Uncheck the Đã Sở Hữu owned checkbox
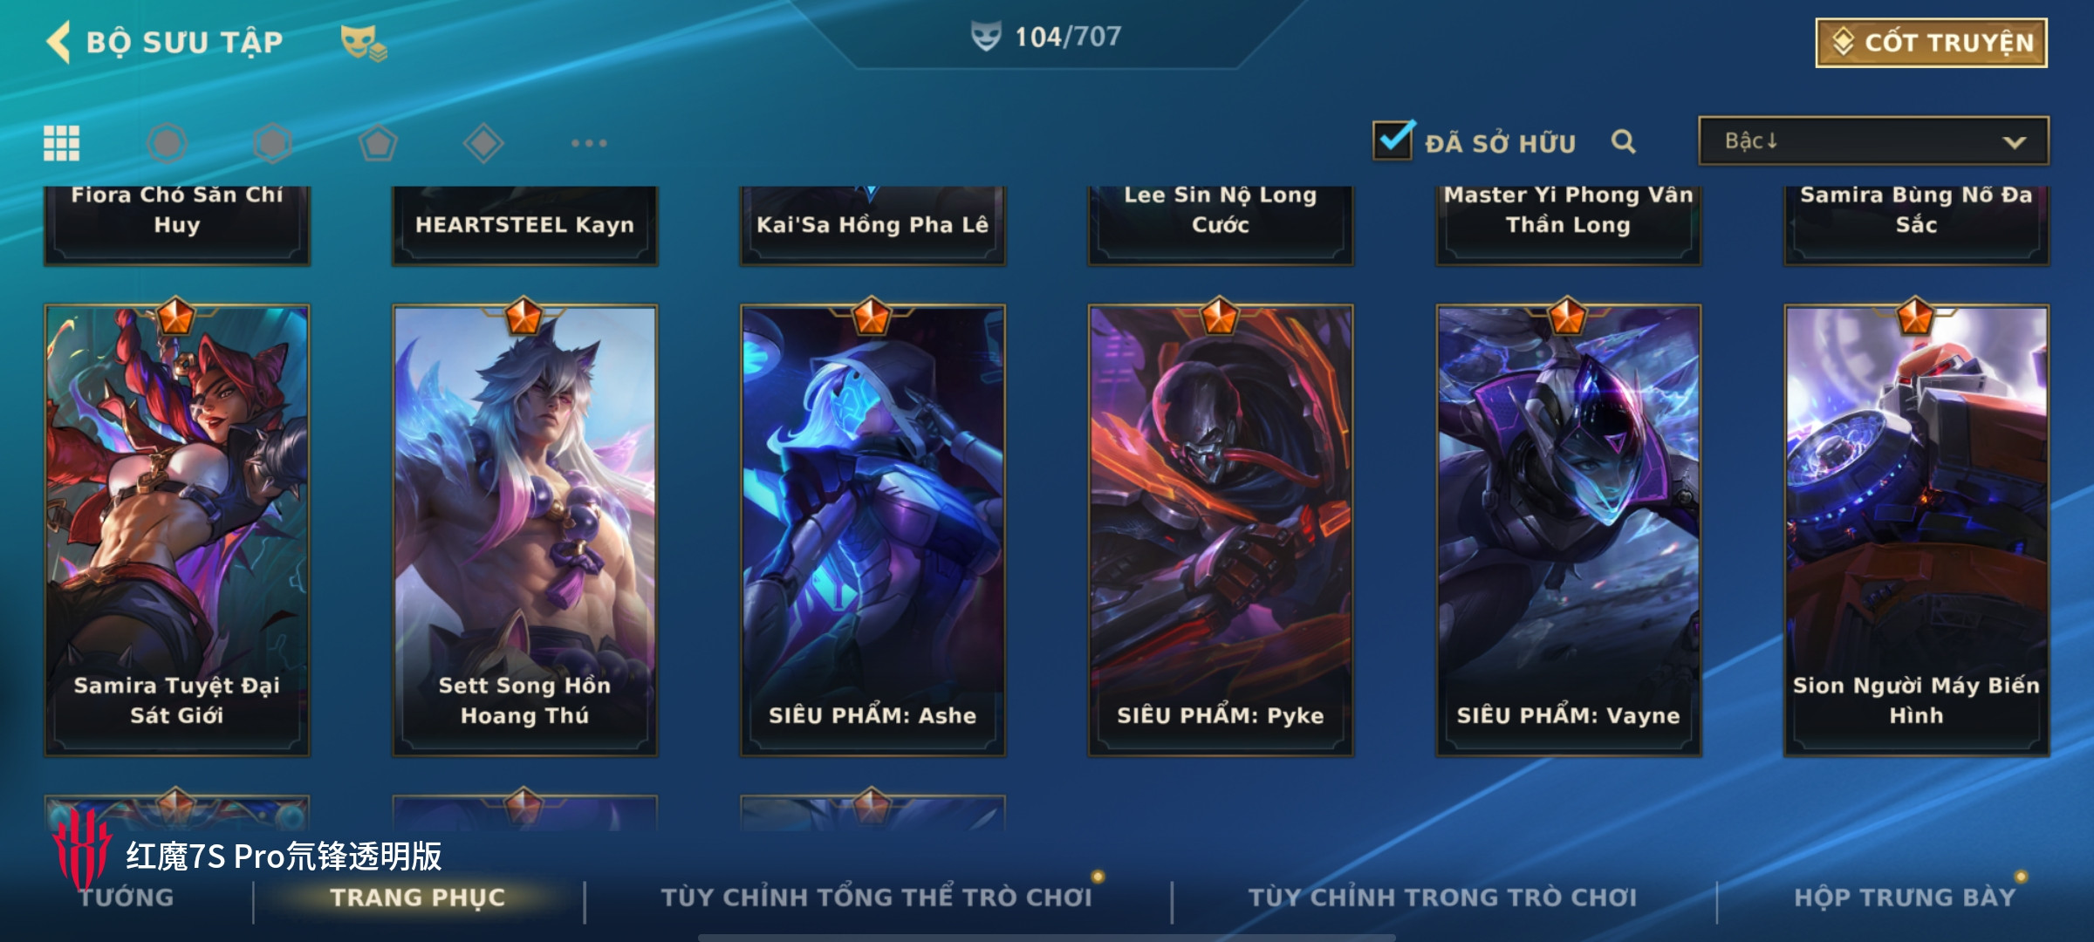The height and width of the screenshot is (942, 2094). click(1393, 140)
